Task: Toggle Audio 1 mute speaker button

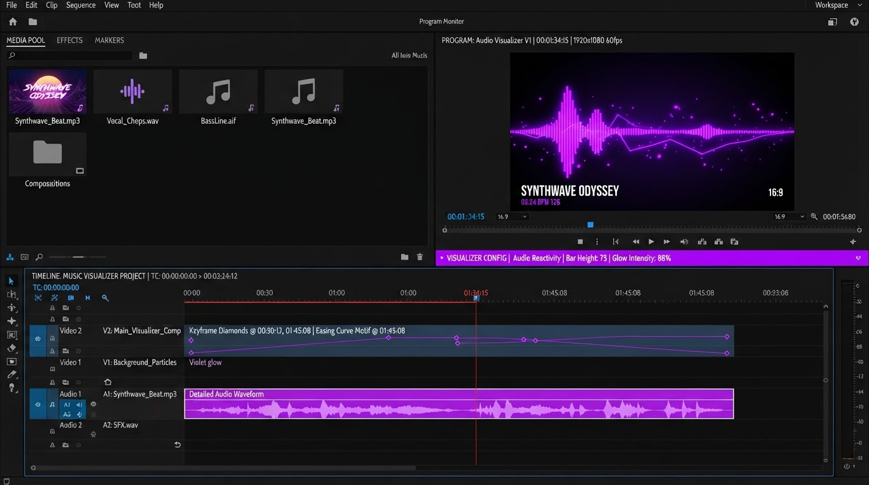Action: (x=80, y=404)
